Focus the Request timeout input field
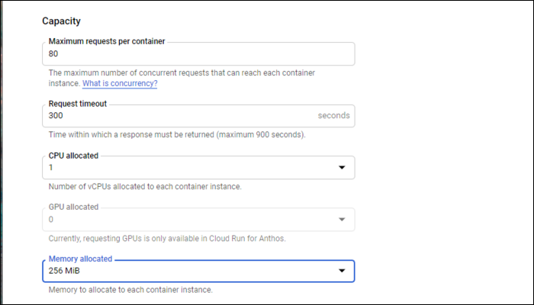This screenshot has width=534, height=305. tap(175, 116)
